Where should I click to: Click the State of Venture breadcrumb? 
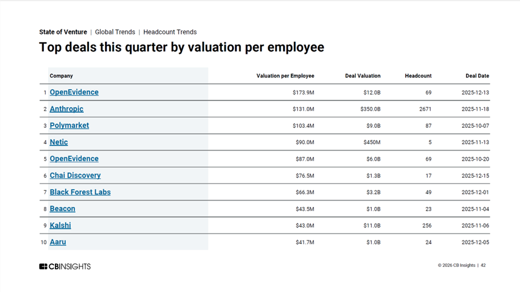pos(63,32)
